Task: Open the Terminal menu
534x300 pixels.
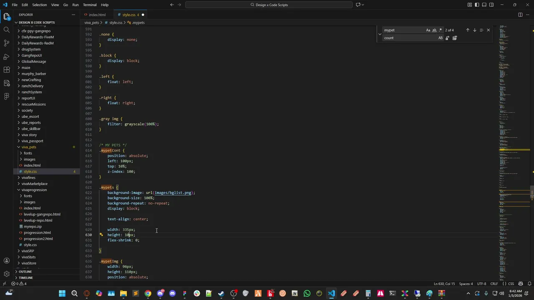Action: 90,5
